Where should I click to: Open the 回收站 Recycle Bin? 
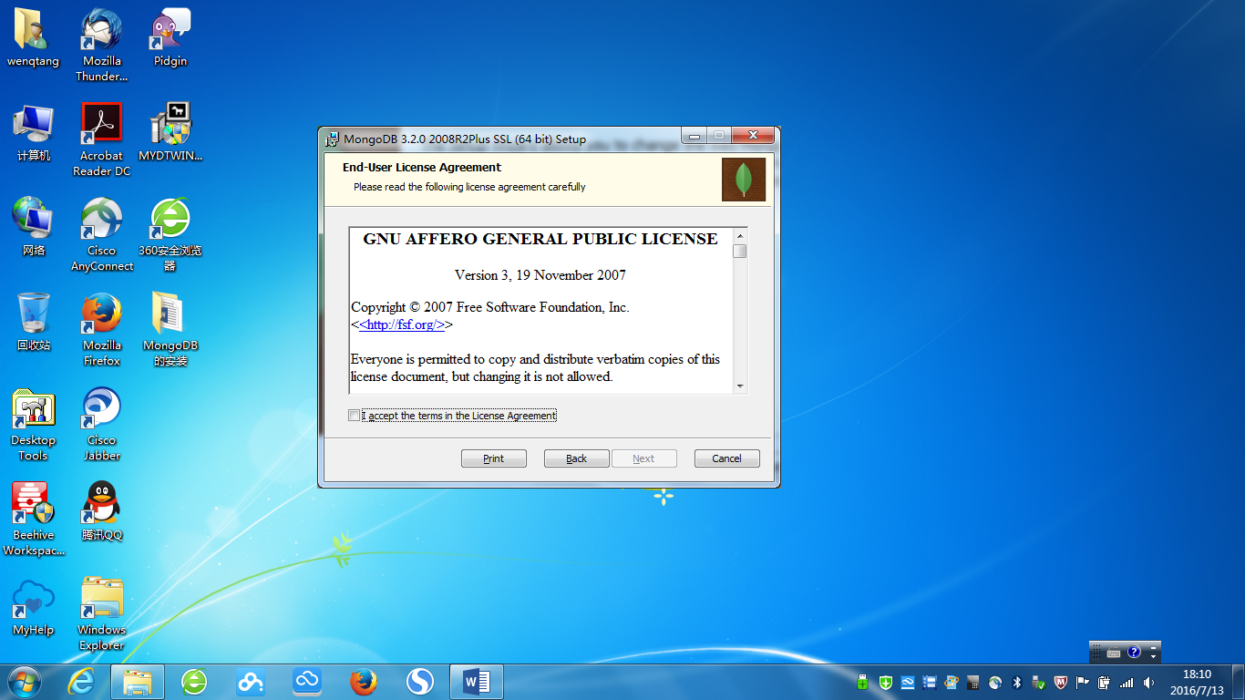click(34, 323)
